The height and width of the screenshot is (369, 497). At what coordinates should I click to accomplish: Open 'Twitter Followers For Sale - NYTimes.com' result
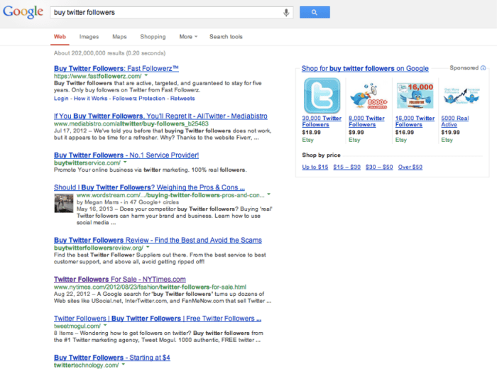click(120, 280)
